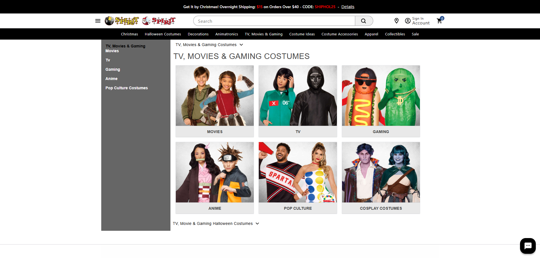Click the search magnifier icon
Viewport: 540px width, 258px height.
click(x=364, y=21)
